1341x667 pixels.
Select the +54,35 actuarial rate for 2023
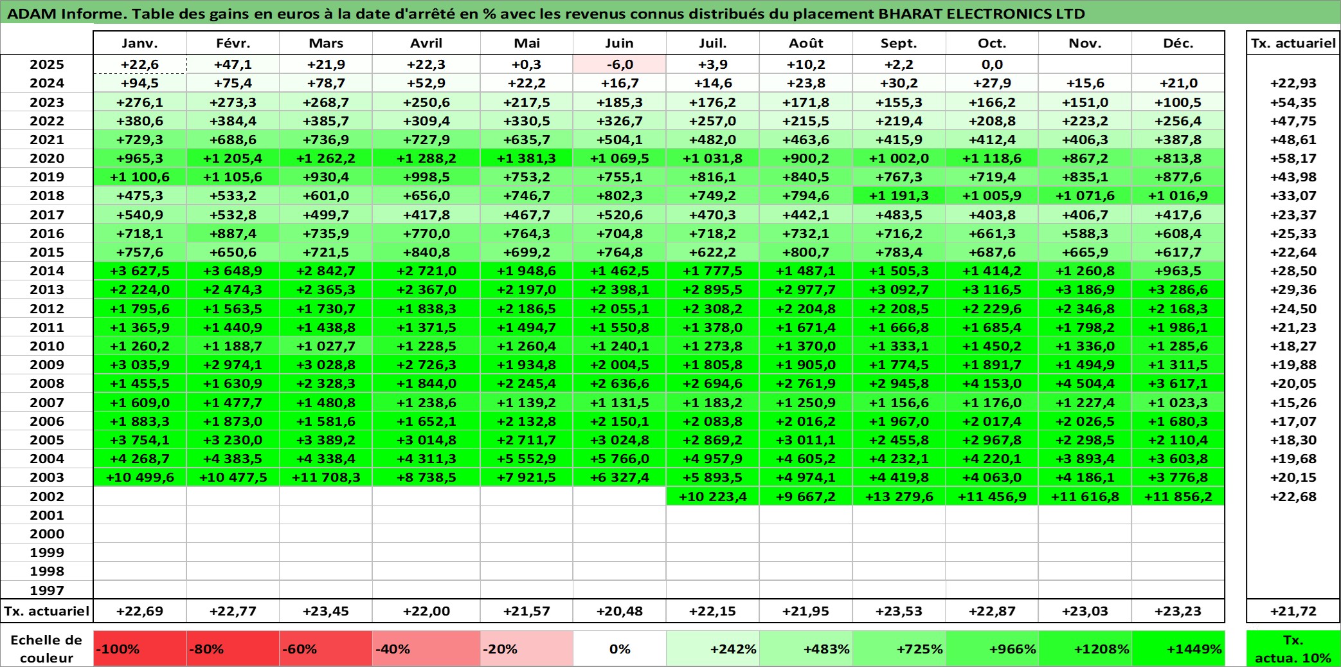coord(1293,102)
